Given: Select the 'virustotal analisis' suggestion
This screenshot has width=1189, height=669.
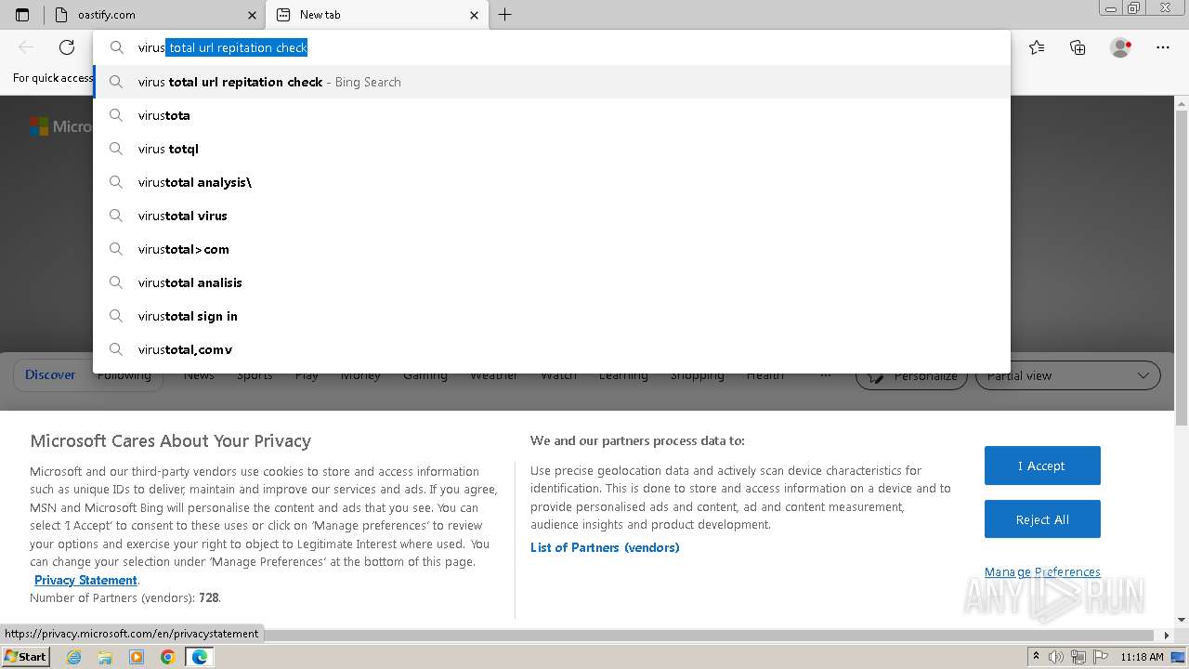Looking at the screenshot, I should point(552,282).
